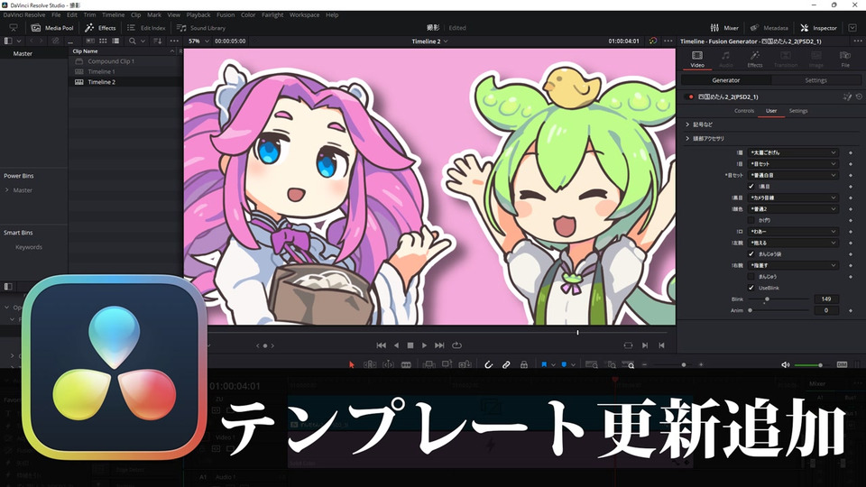This screenshot has width=866, height=487.
Task: Open the *目セット dropdown
Action: [x=793, y=164]
